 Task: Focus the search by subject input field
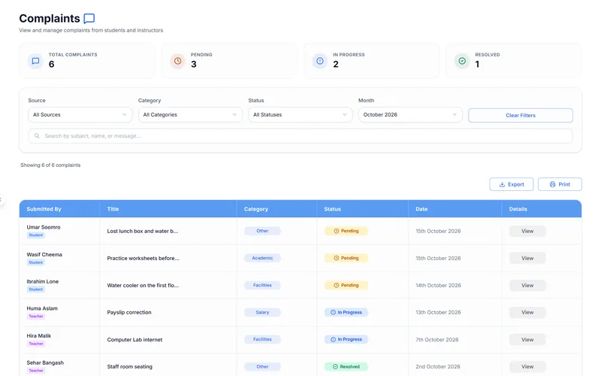click(x=300, y=136)
